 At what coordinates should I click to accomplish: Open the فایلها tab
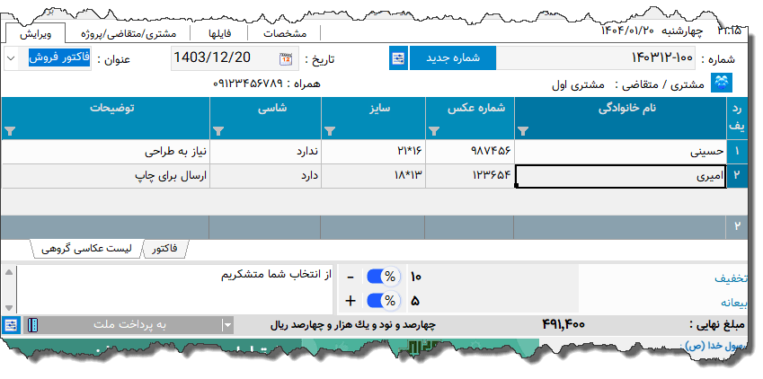[x=219, y=34]
